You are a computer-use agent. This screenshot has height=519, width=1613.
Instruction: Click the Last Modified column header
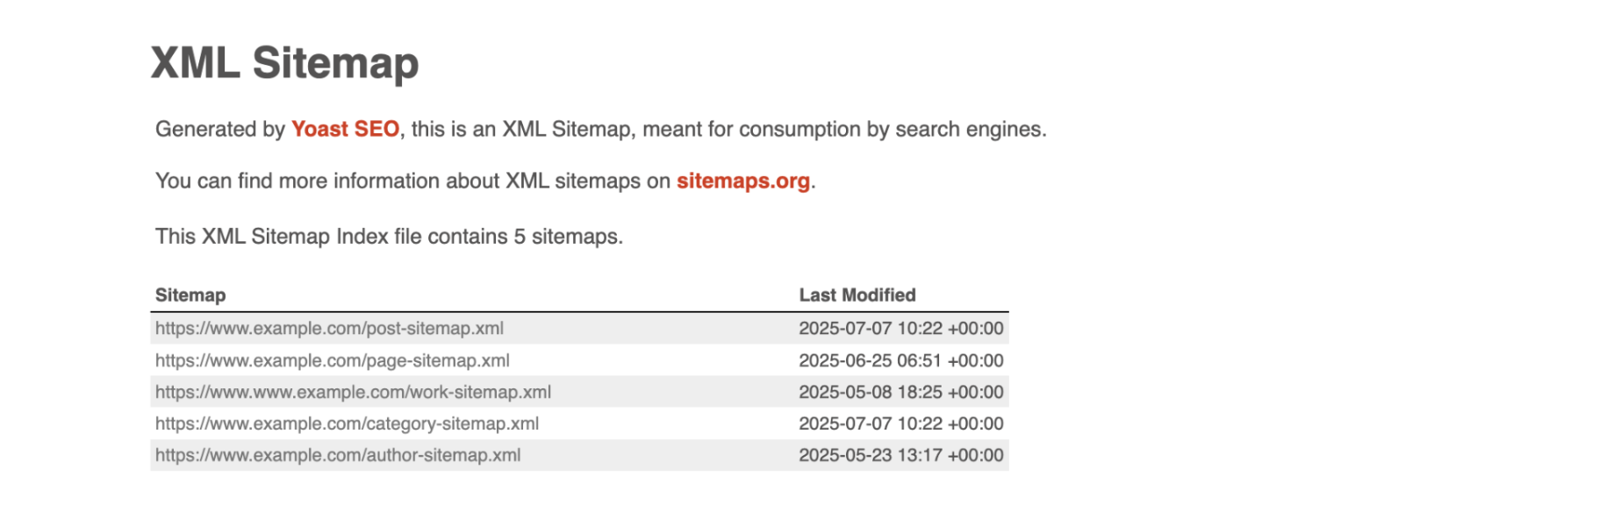pos(857,295)
